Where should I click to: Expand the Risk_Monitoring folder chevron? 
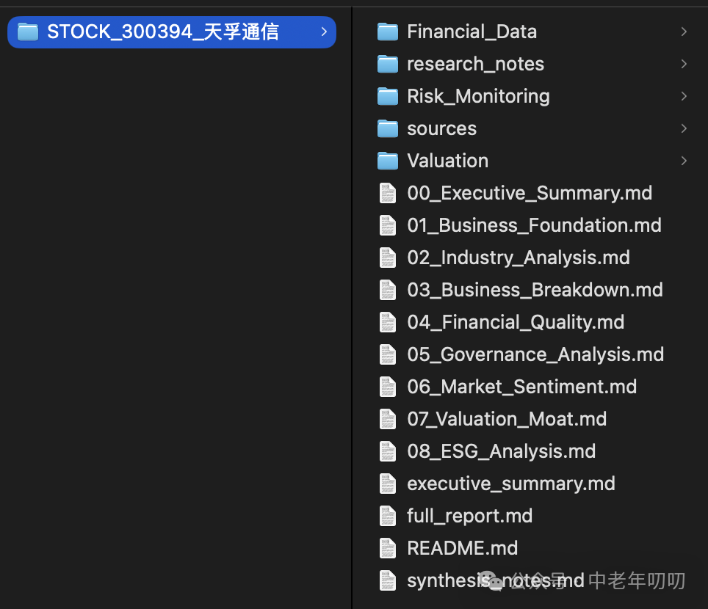(684, 96)
